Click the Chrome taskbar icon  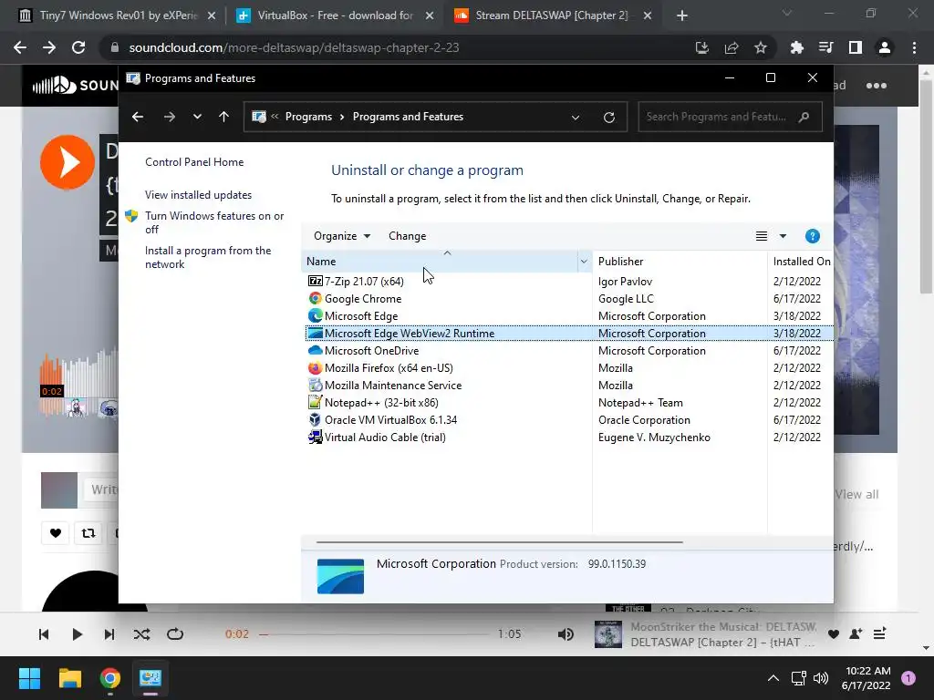110,678
